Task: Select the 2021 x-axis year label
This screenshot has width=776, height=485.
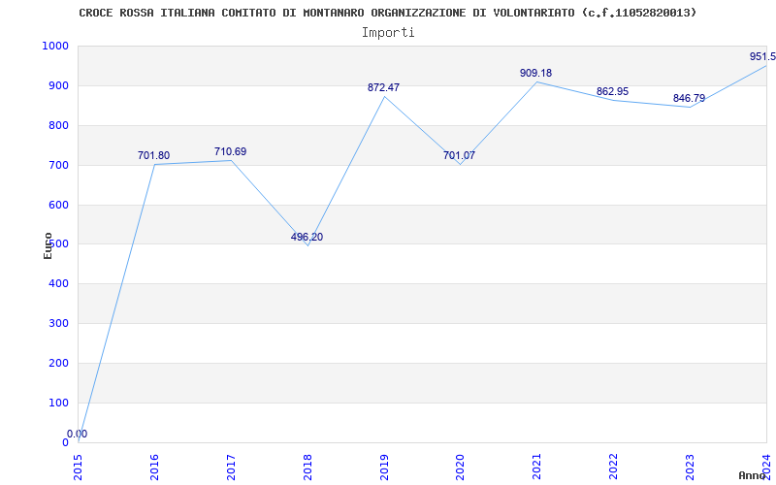Action: [537, 467]
